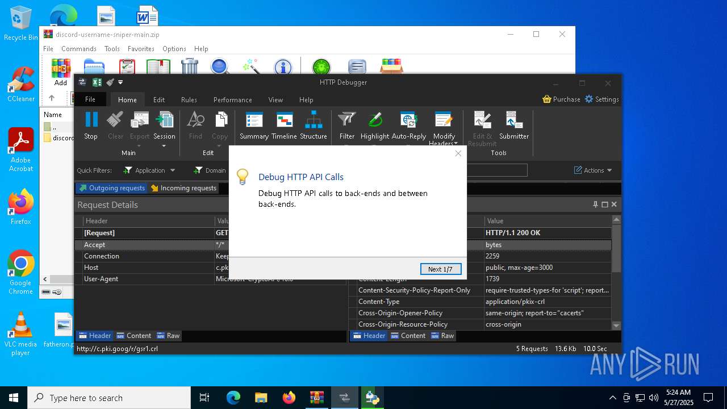The width and height of the screenshot is (727, 409).
Task: Open Windows Start menu
Action: click(x=14, y=398)
